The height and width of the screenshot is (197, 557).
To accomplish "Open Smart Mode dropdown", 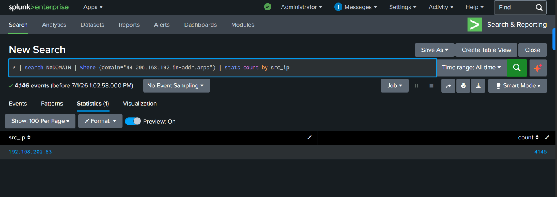I will click(x=517, y=86).
